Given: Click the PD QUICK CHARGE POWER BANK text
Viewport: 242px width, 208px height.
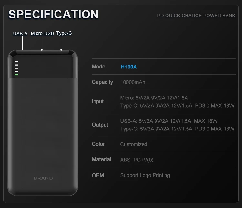Looking at the screenshot, I should [x=196, y=16].
